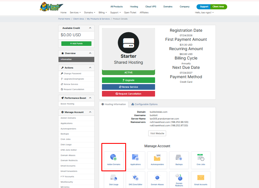This screenshot has width=259, height=188.
Task: Click Request Cancellation in Actions sidebar
Action: [x=76, y=89]
